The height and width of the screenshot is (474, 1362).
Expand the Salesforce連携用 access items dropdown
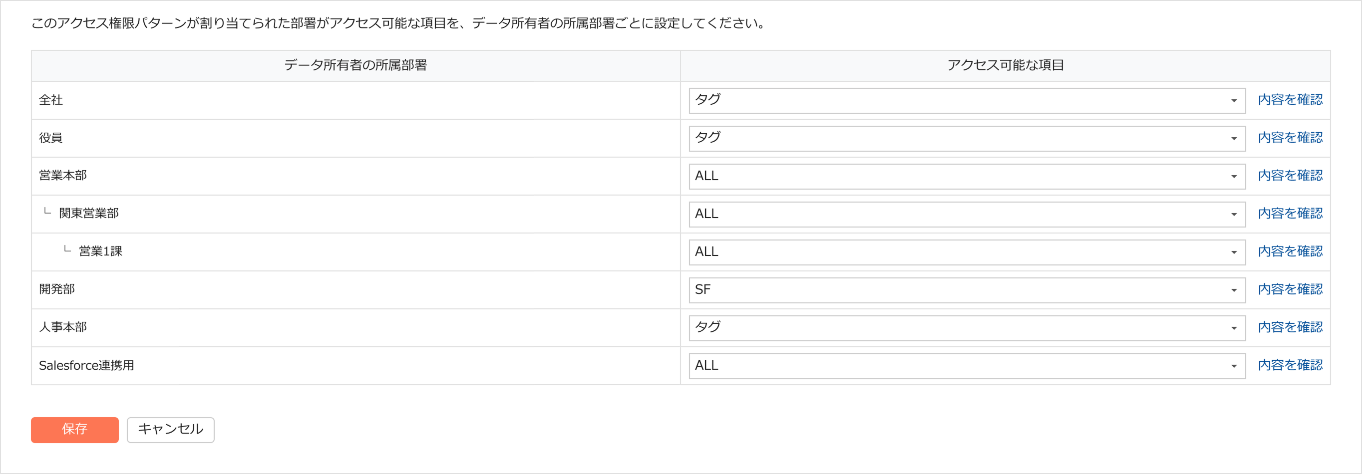pos(967,366)
